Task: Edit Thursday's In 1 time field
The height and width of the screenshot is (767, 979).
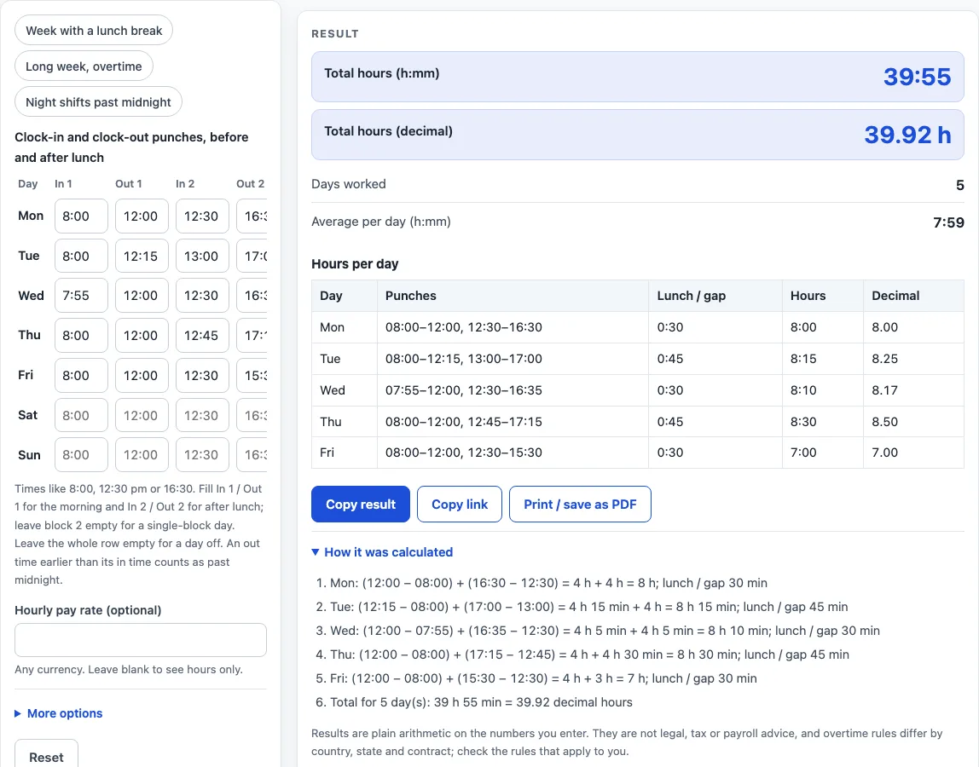Action: click(81, 336)
